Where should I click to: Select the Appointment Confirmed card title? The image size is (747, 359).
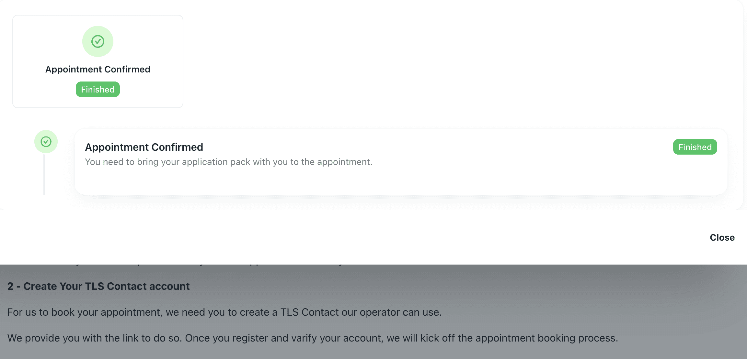(98, 69)
